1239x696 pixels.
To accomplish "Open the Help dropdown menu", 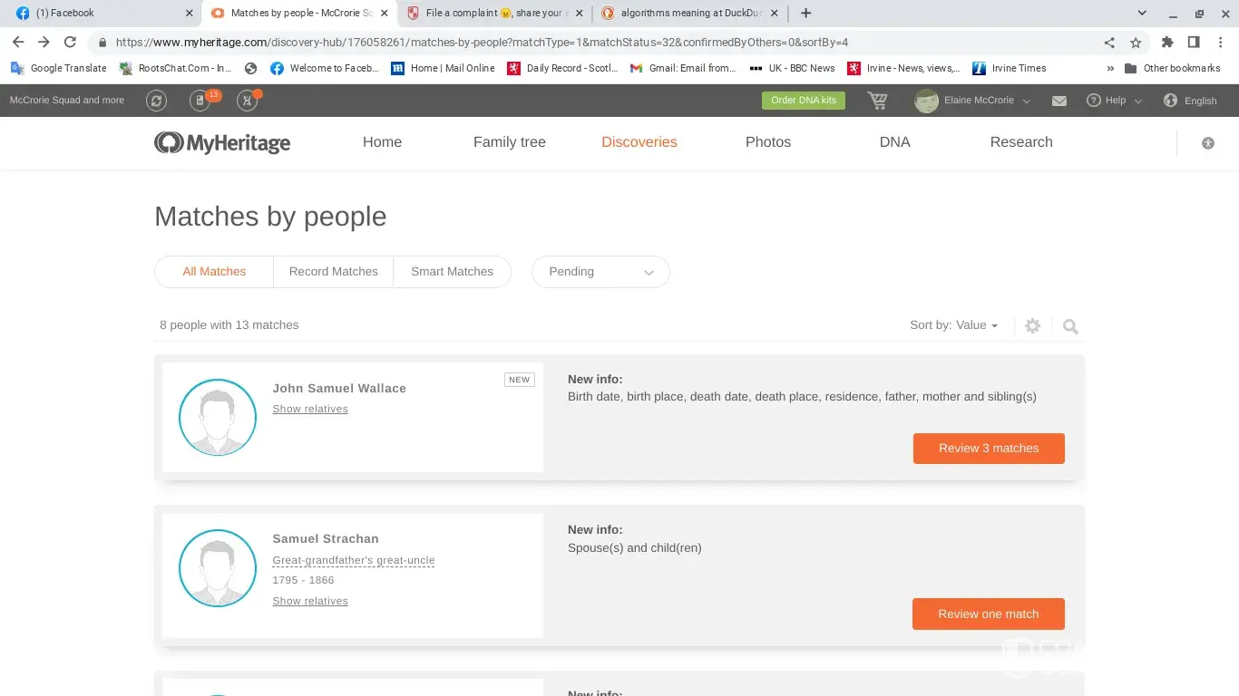I will pyautogui.click(x=1115, y=101).
